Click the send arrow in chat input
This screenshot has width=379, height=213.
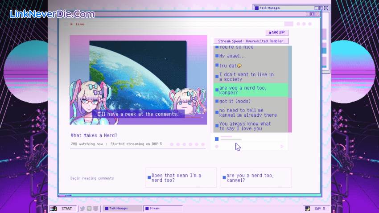pos(282,147)
